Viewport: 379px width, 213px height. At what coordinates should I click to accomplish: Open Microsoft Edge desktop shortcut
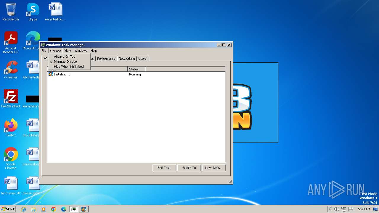click(33, 41)
